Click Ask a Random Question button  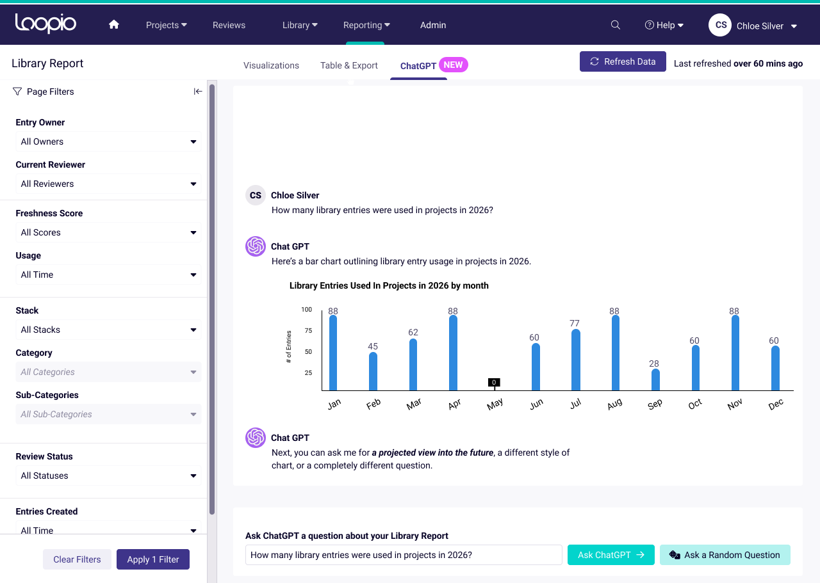click(725, 555)
